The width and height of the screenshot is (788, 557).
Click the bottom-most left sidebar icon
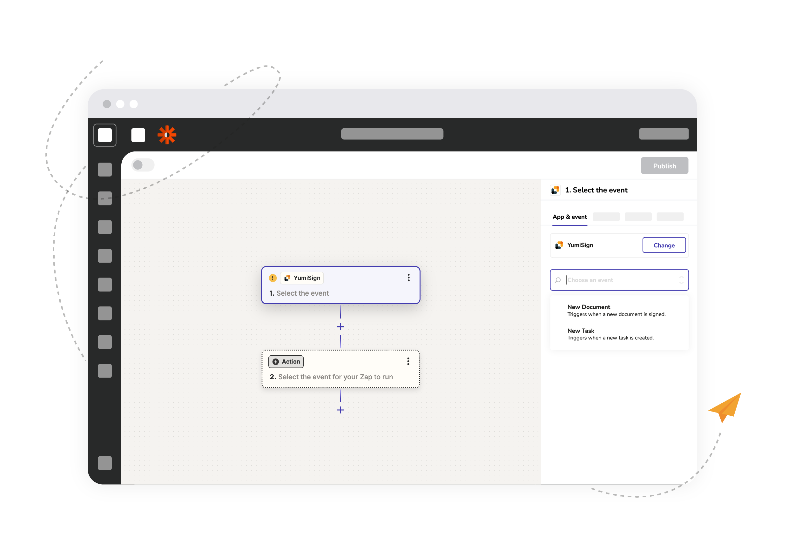point(105,463)
